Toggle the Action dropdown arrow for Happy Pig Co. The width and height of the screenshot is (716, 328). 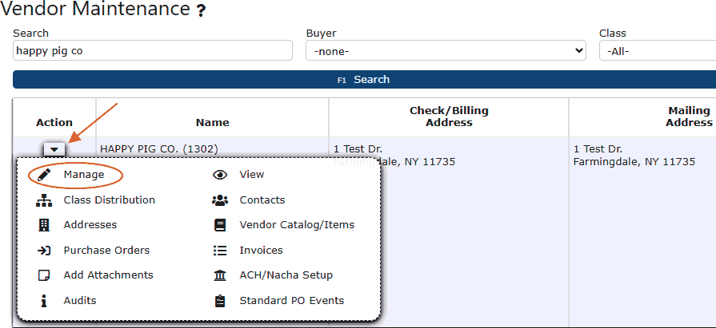[54, 149]
